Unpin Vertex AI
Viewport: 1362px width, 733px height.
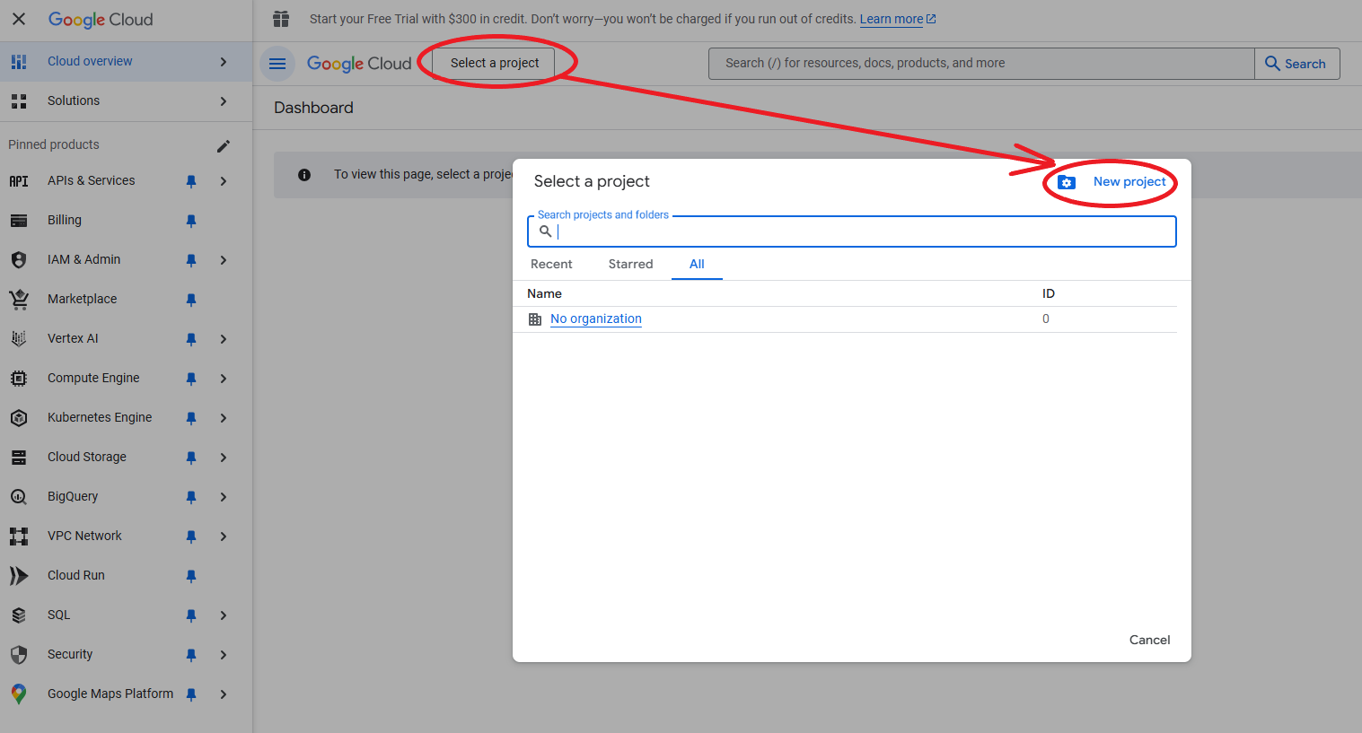point(191,339)
